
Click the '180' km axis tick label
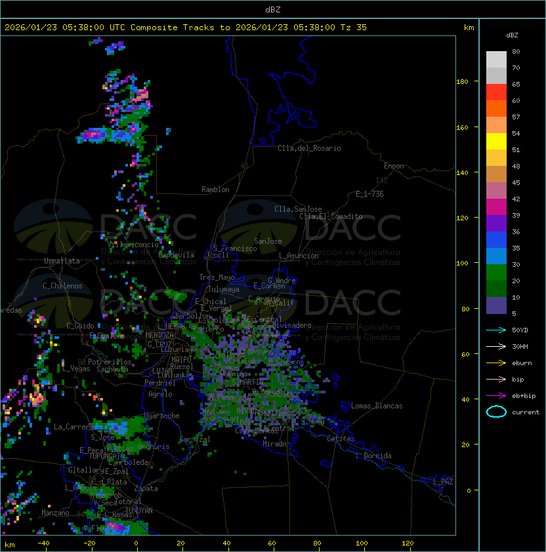(x=462, y=82)
